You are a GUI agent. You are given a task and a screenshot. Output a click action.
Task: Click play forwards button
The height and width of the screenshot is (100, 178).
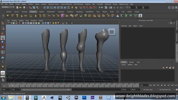coord(165,85)
